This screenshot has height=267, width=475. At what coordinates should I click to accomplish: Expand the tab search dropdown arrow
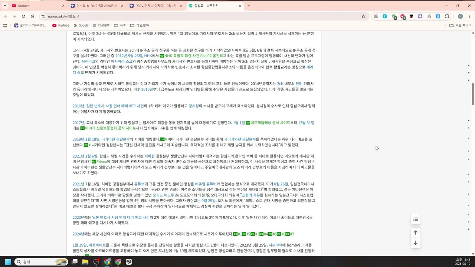(5, 6)
